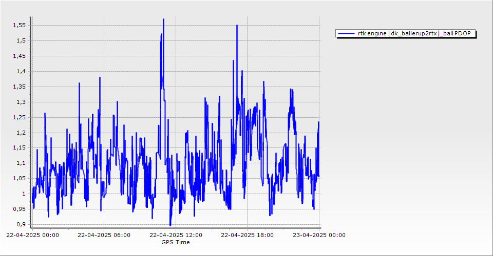Click the 22-04-2025 12:00 axis label
Image resolution: width=493 pixels, height=256 pixels.
click(x=176, y=235)
